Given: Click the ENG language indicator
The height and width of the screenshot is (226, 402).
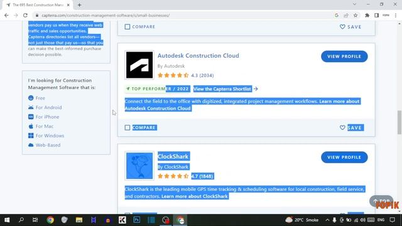Looking at the screenshot, I should coord(381,220).
